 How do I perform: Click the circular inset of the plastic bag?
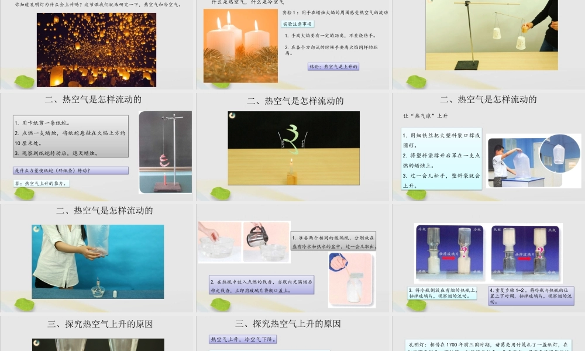(560, 153)
